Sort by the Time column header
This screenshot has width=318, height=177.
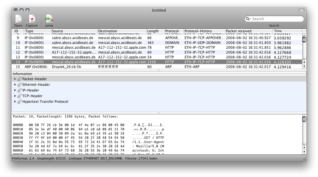(287, 31)
